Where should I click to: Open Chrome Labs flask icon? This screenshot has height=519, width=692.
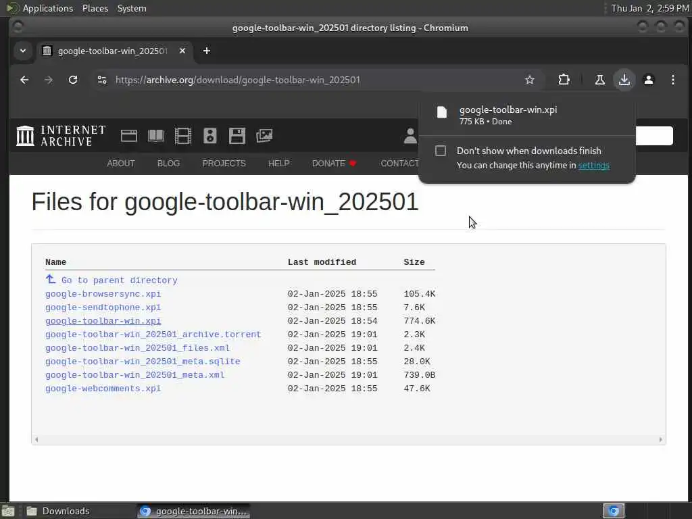click(x=600, y=80)
